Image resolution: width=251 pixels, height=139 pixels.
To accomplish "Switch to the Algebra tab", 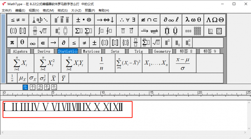I will 20,51.
